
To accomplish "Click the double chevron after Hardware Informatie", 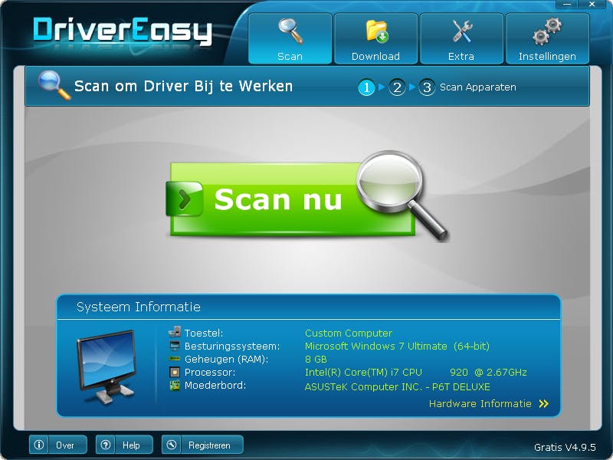I will pos(544,404).
